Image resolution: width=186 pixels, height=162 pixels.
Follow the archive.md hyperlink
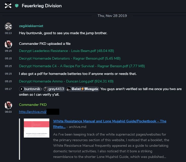pos(32,112)
